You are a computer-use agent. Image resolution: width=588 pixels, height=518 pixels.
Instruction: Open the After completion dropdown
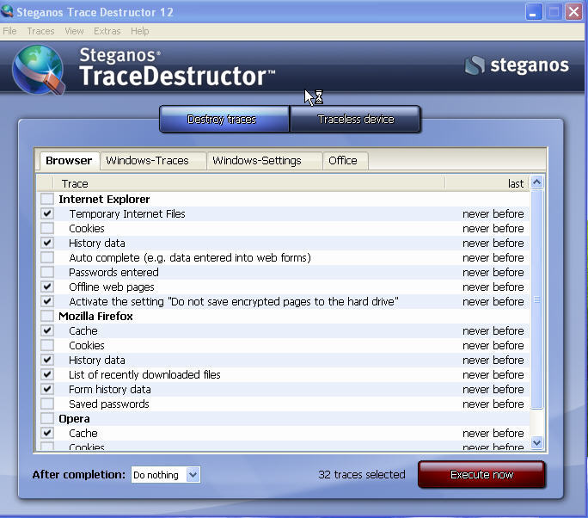coord(166,475)
